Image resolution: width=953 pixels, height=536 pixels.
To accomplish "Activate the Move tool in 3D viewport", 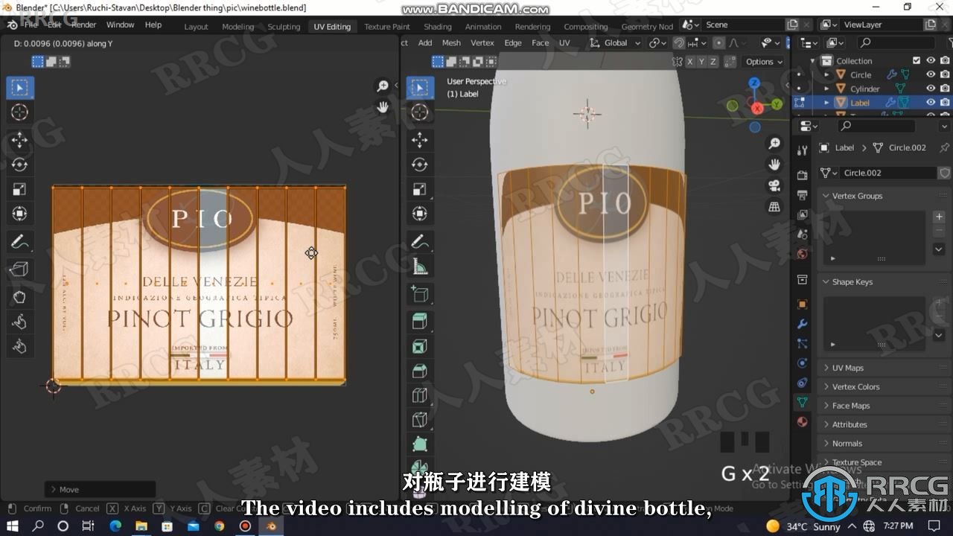I will [420, 140].
